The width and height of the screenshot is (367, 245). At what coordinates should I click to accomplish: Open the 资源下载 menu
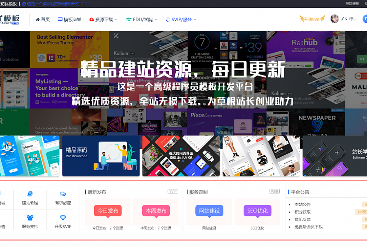103,20
